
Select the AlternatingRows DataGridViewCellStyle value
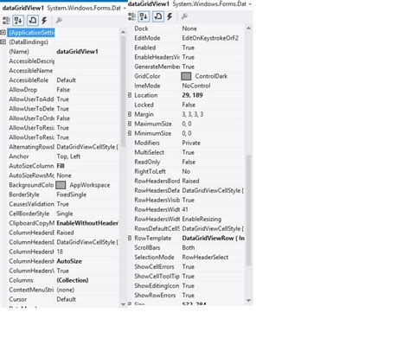pyautogui.click(x=87, y=147)
